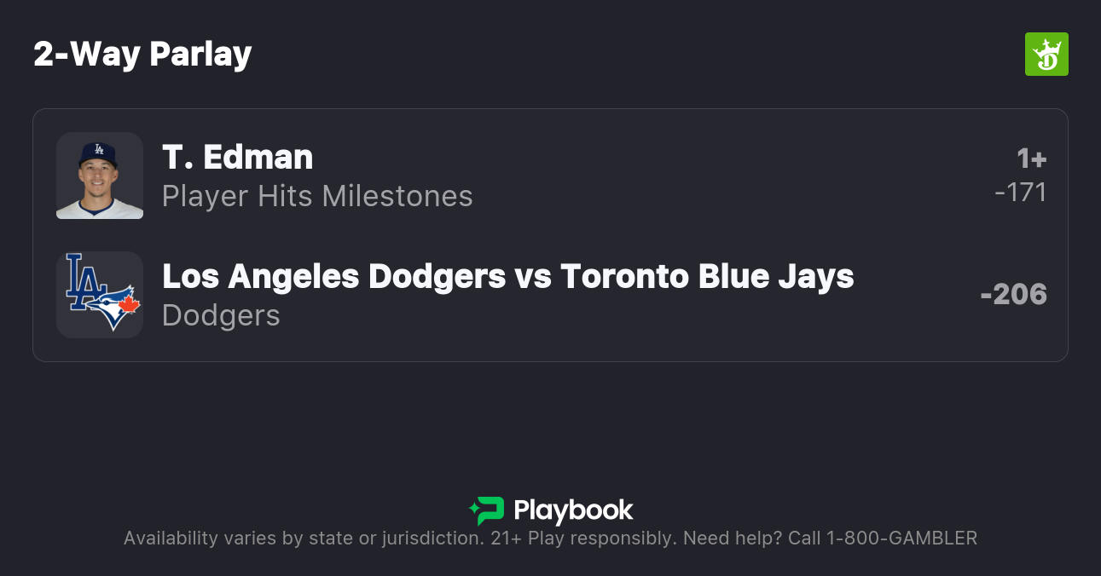Screen dimensions: 1101x576
Task: Click the availability disclaimer text
Action: pyautogui.click(x=303, y=539)
